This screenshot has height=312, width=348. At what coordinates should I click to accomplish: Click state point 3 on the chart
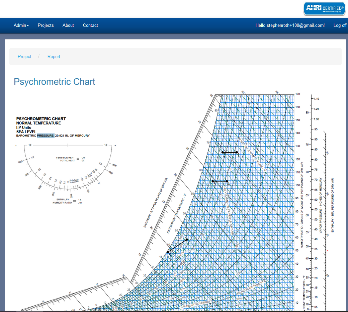[213, 181]
